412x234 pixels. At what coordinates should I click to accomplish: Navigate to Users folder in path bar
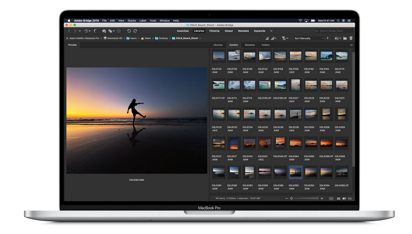[x=132, y=38]
